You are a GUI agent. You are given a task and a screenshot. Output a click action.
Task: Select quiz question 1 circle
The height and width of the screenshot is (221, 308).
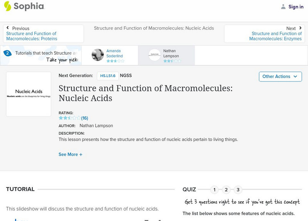tap(214, 190)
